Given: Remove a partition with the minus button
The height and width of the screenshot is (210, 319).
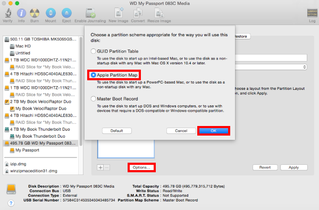Looking at the screenshot, I should pos(107,167).
